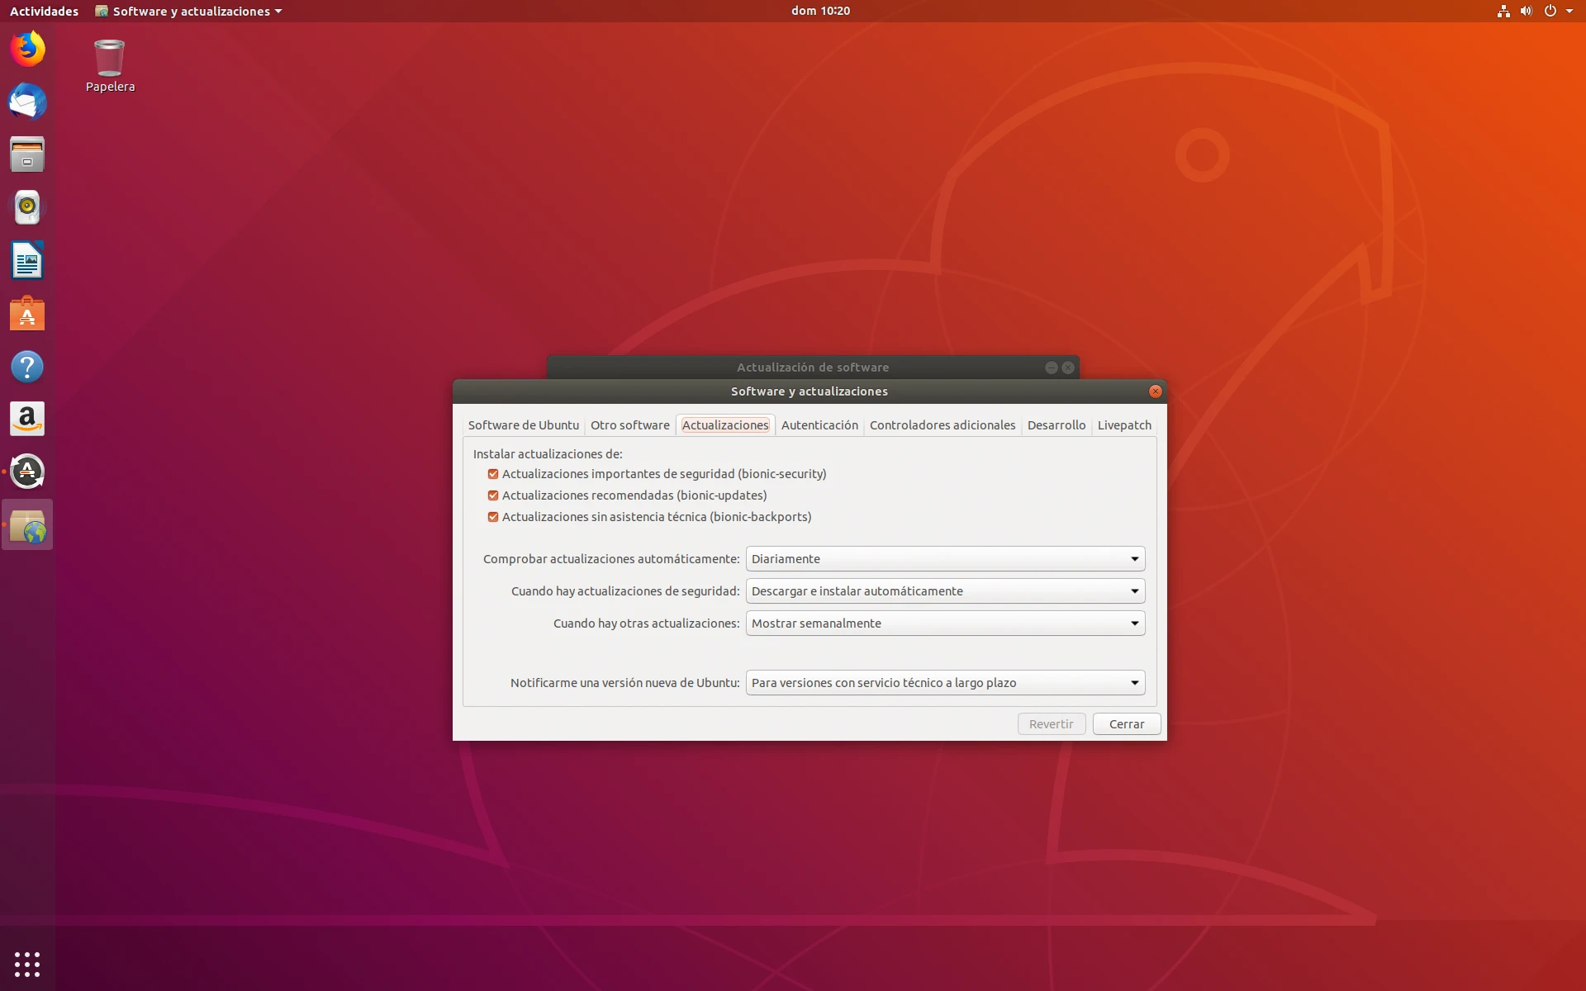1586x991 pixels.
Task: Open 'Mostrar semanalmente' dropdown
Action: coord(945,624)
